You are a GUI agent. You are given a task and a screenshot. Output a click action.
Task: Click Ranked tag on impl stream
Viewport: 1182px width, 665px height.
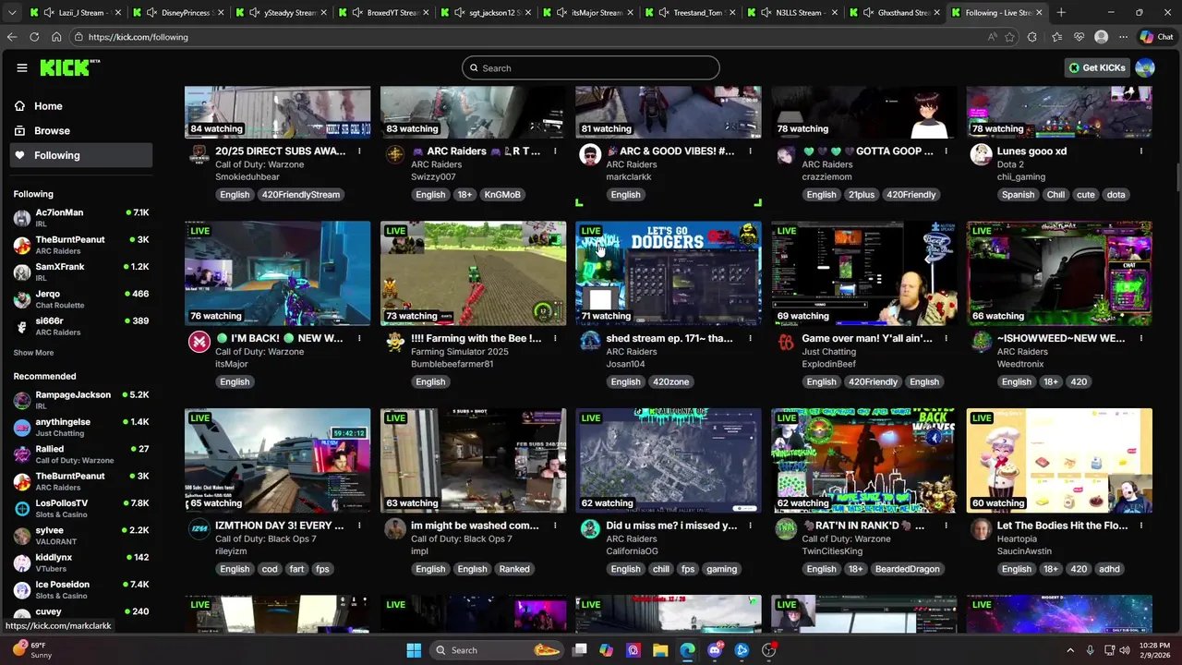point(514,569)
